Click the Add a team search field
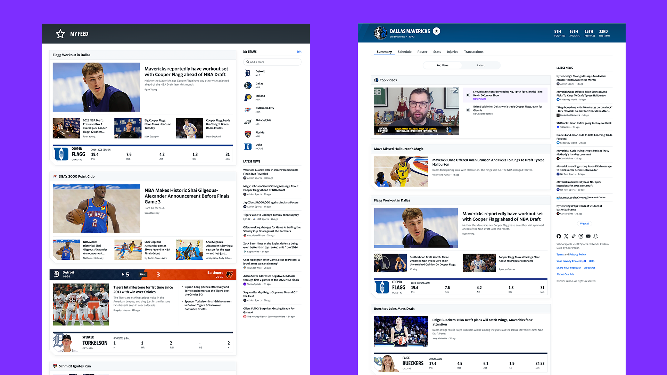This screenshot has width=667, height=375. (x=272, y=62)
